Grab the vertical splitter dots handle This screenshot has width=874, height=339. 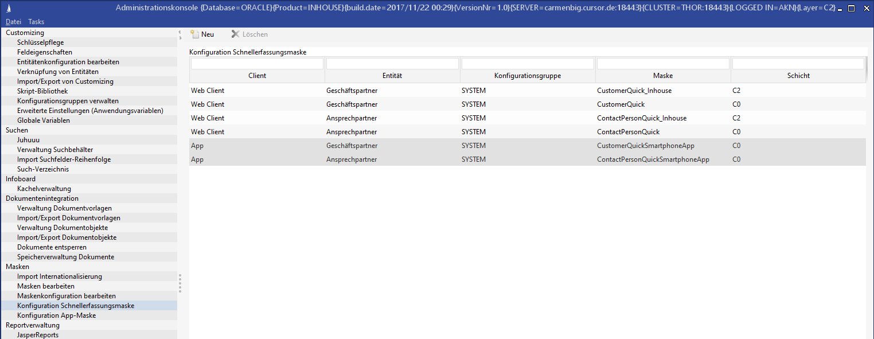(180, 283)
